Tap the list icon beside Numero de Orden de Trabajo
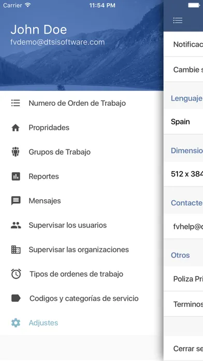Screen dimensions: 203x361 point(16,103)
